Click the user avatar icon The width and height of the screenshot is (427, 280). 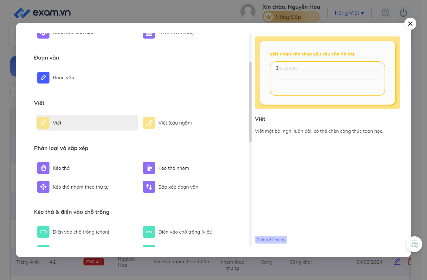[x=248, y=12]
